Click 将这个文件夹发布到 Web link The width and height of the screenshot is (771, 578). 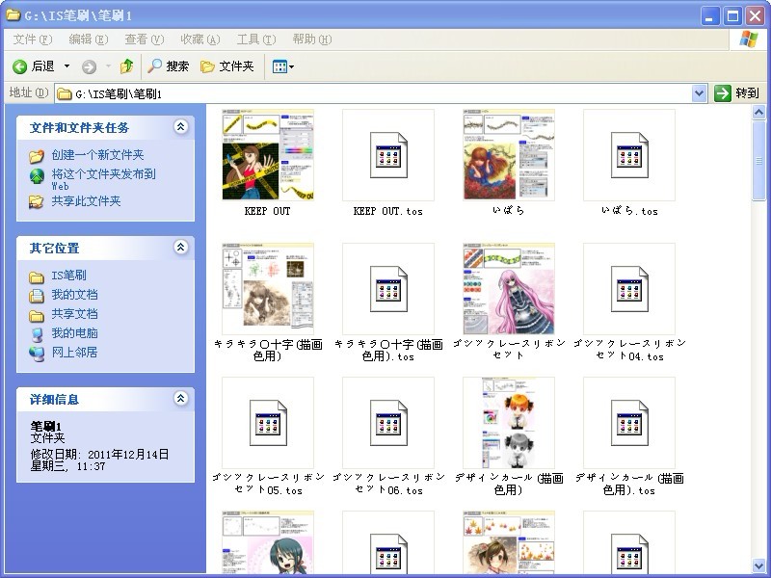click(x=104, y=179)
